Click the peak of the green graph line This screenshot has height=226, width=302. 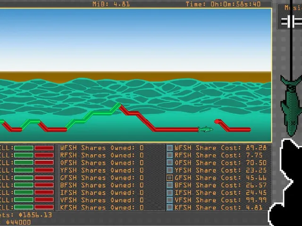pos(118,104)
